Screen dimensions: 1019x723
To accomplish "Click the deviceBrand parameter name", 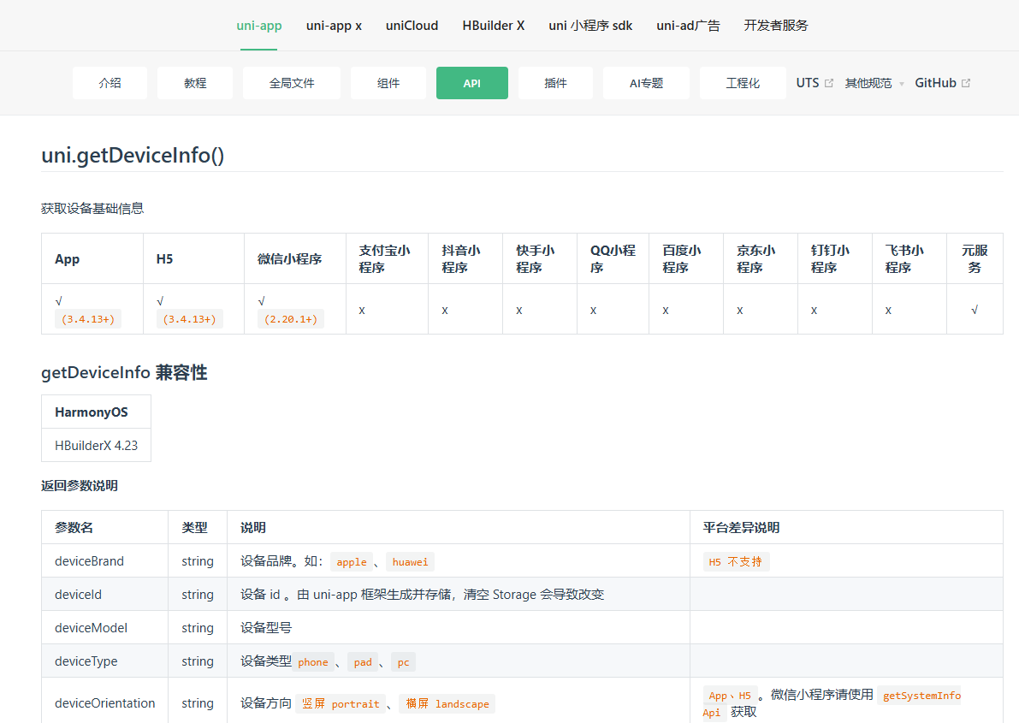I will [x=89, y=561].
